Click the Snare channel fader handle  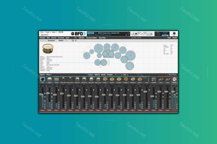click(48, 93)
